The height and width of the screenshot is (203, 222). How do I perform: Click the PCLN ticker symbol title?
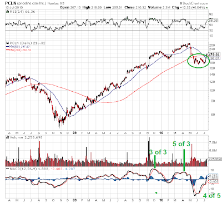click(11, 3)
